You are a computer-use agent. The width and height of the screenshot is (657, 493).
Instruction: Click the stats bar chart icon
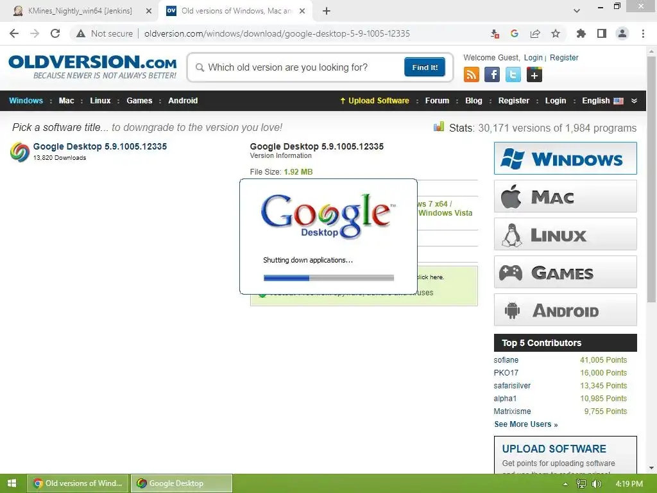(439, 126)
